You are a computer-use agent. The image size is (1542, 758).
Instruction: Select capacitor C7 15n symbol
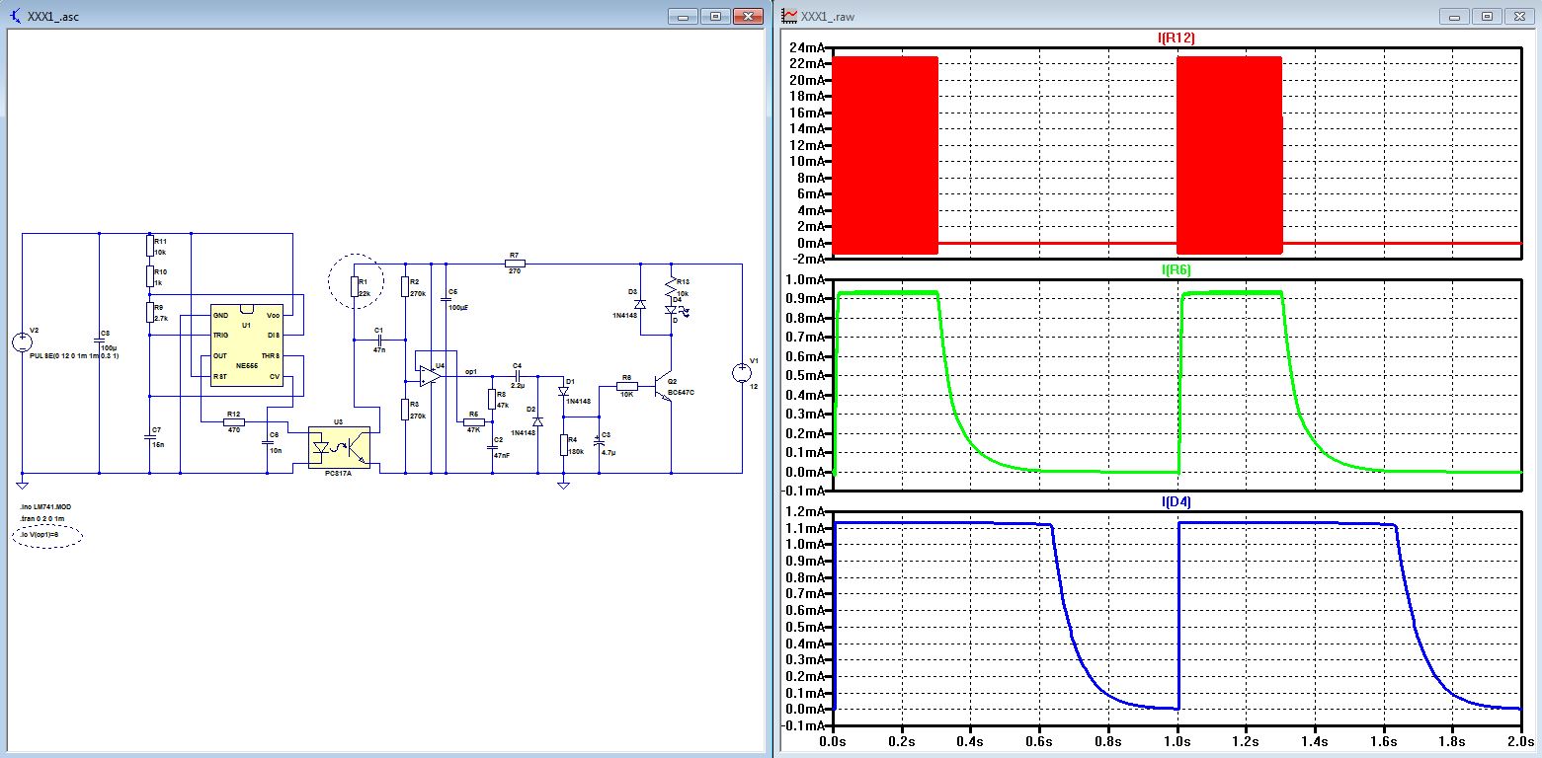pos(150,435)
